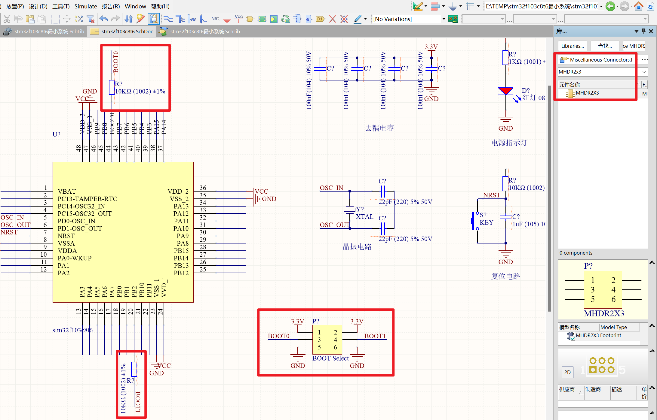Image resolution: width=657 pixels, height=420 pixels.
Task: Click the Libraries... button
Action: [573, 46]
